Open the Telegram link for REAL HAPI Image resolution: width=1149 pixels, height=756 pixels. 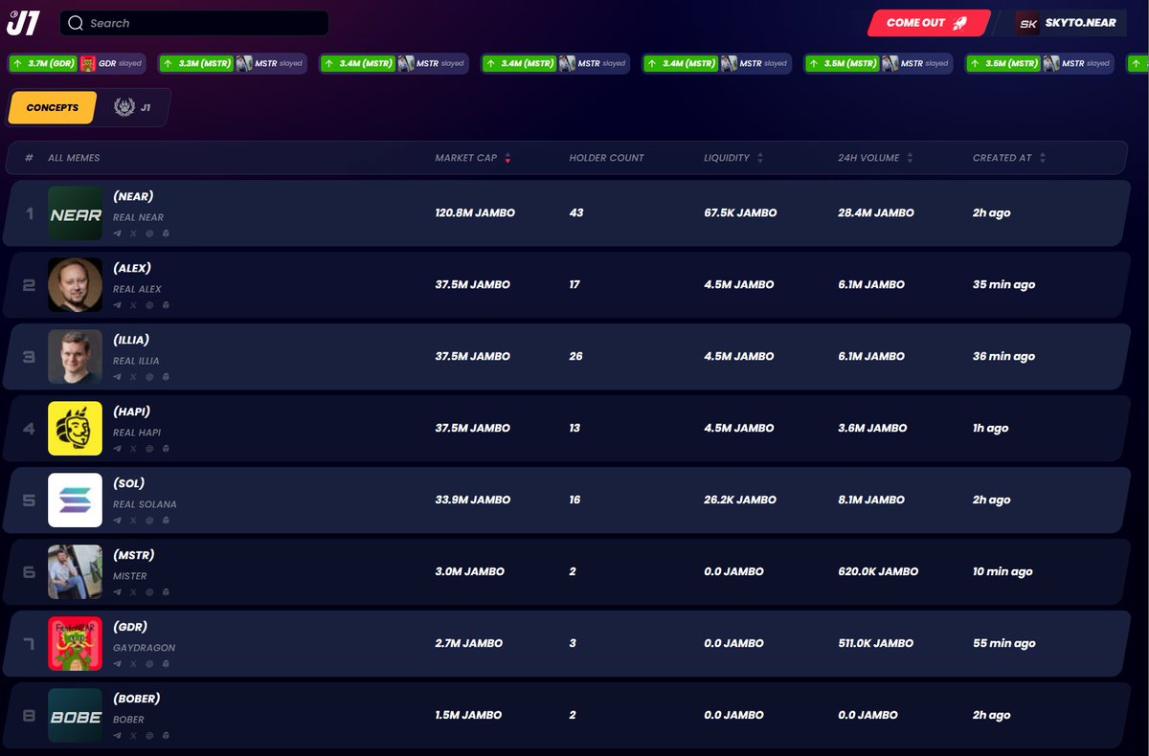tap(118, 449)
